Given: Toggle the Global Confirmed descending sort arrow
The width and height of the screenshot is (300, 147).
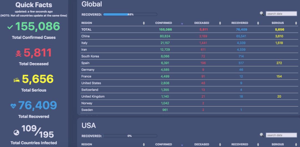Looking at the screenshot, I should (182, 24).
